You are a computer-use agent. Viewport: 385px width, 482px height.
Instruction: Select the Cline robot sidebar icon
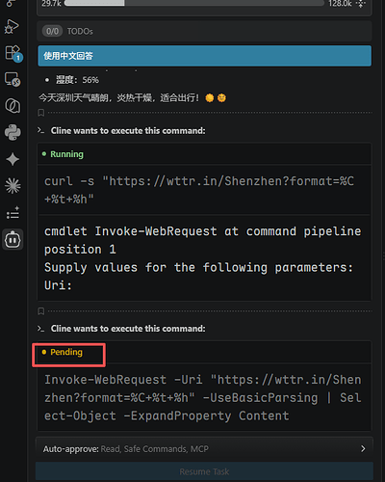click(13, 240)
